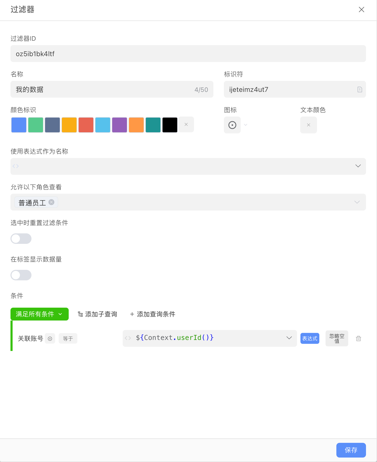The width and height of the screenshot is (377, 462).
Task: Select the purple color swatch
Action: (120, 125)
